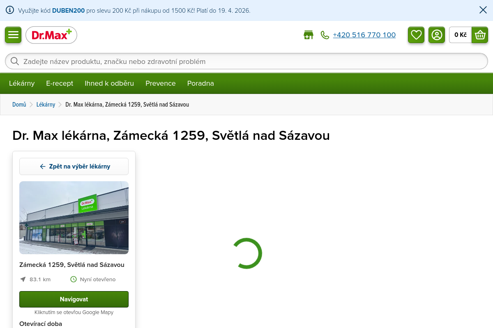Click the green phone handset icon
This screenshot has width=493, height=328.
[x=325, y=35]
